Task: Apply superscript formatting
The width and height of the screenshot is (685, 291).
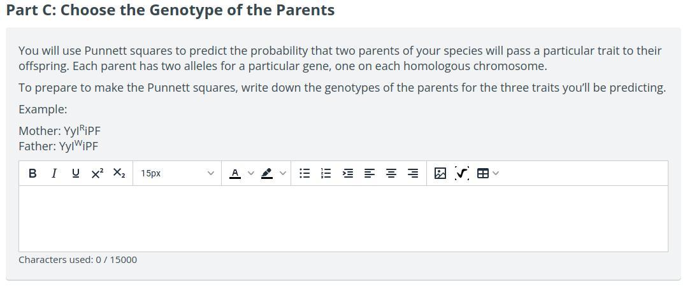Action: pyautogui.click(x=97, y=173)
